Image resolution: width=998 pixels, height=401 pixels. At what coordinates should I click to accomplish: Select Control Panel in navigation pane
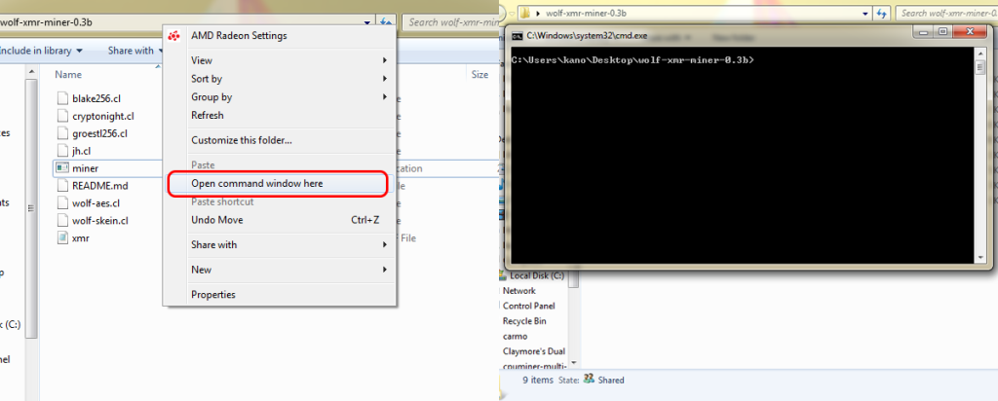tap(529, 307)
